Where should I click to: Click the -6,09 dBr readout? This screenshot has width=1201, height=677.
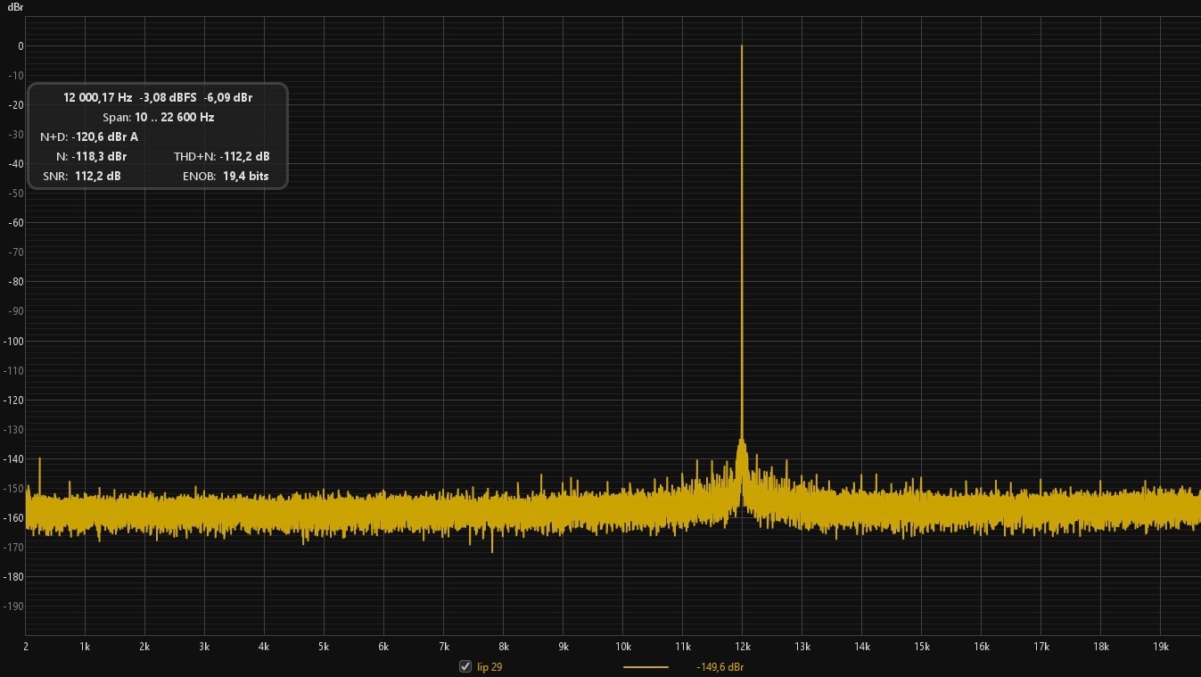coord(228,97)
